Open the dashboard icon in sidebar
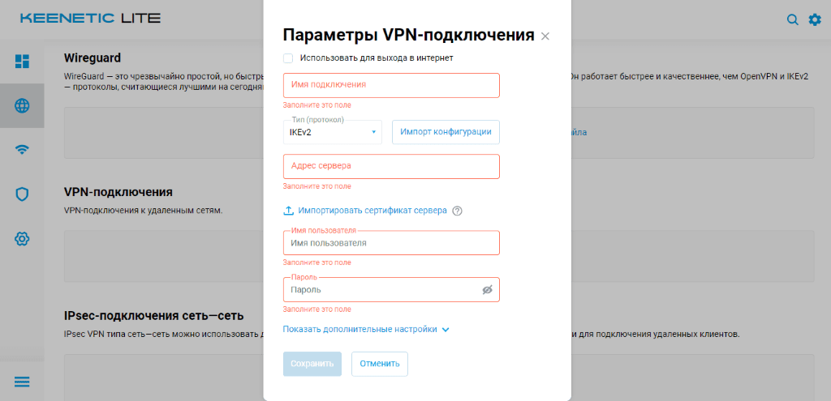Viewport: 831px width, 401px height. click(22, 62)
